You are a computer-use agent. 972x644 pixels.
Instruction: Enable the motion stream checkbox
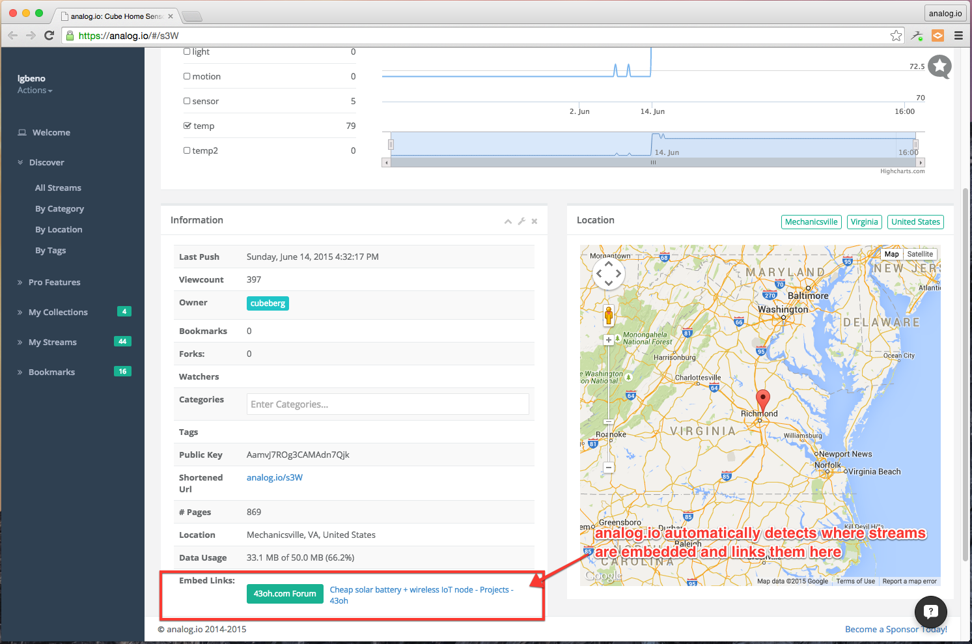(187, 76)
